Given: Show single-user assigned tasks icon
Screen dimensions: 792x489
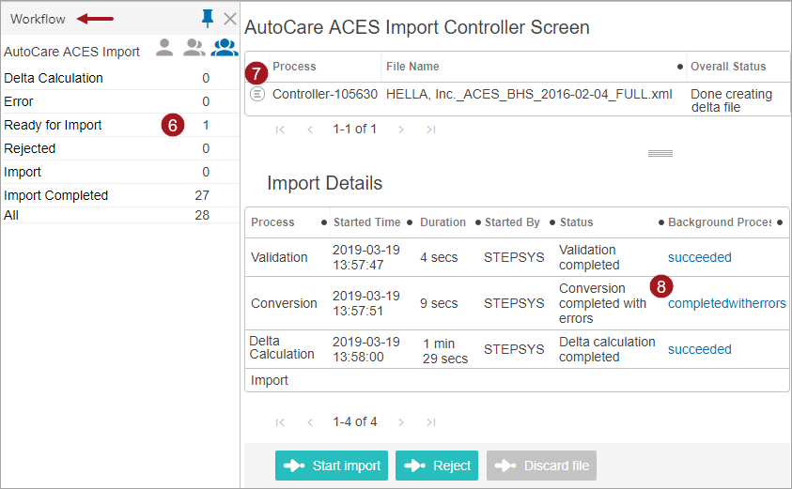Looking at the screenshot, I should pos(164,47).
